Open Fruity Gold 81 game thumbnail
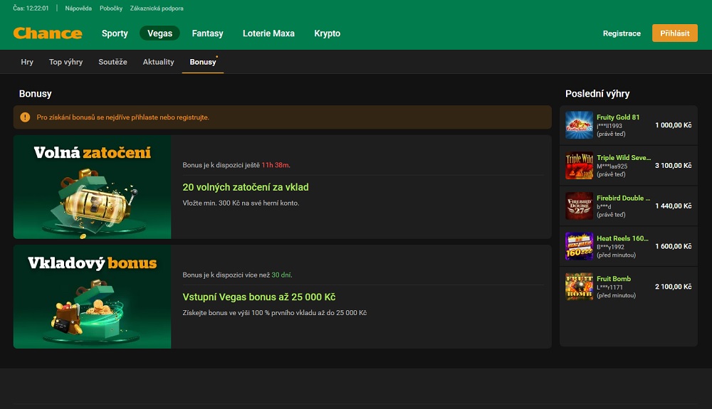The image size is (712, 409). point(579,125)
